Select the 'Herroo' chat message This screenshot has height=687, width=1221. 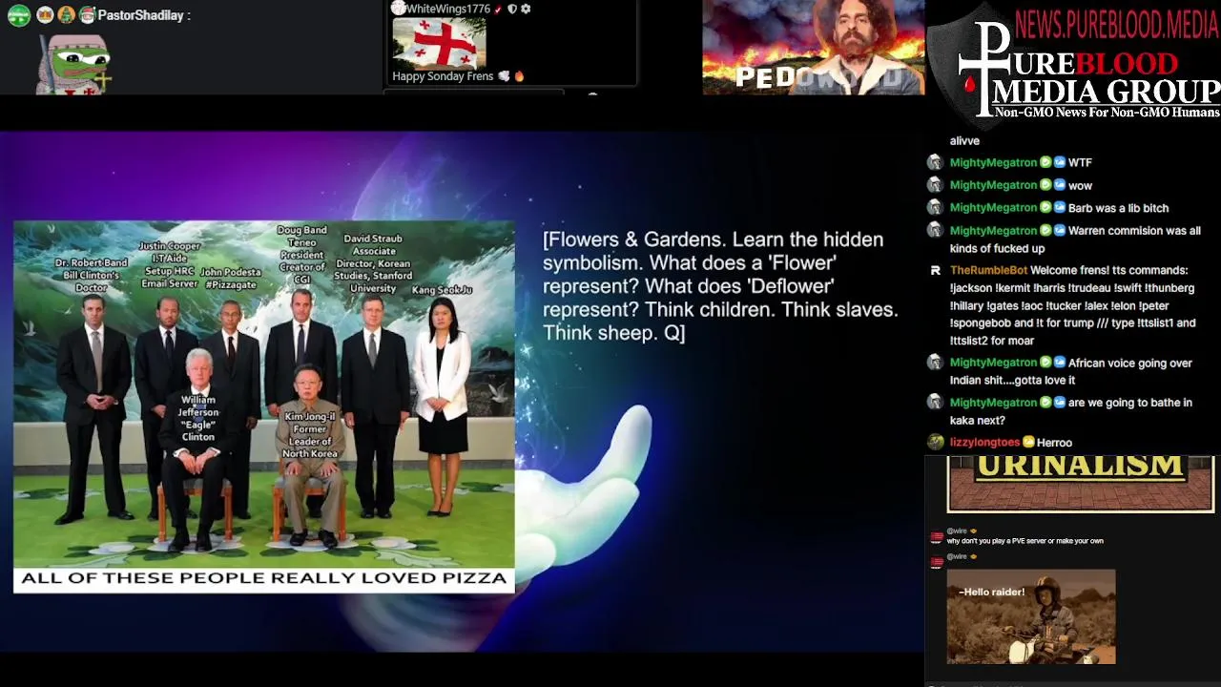(x=1054, y=443)
